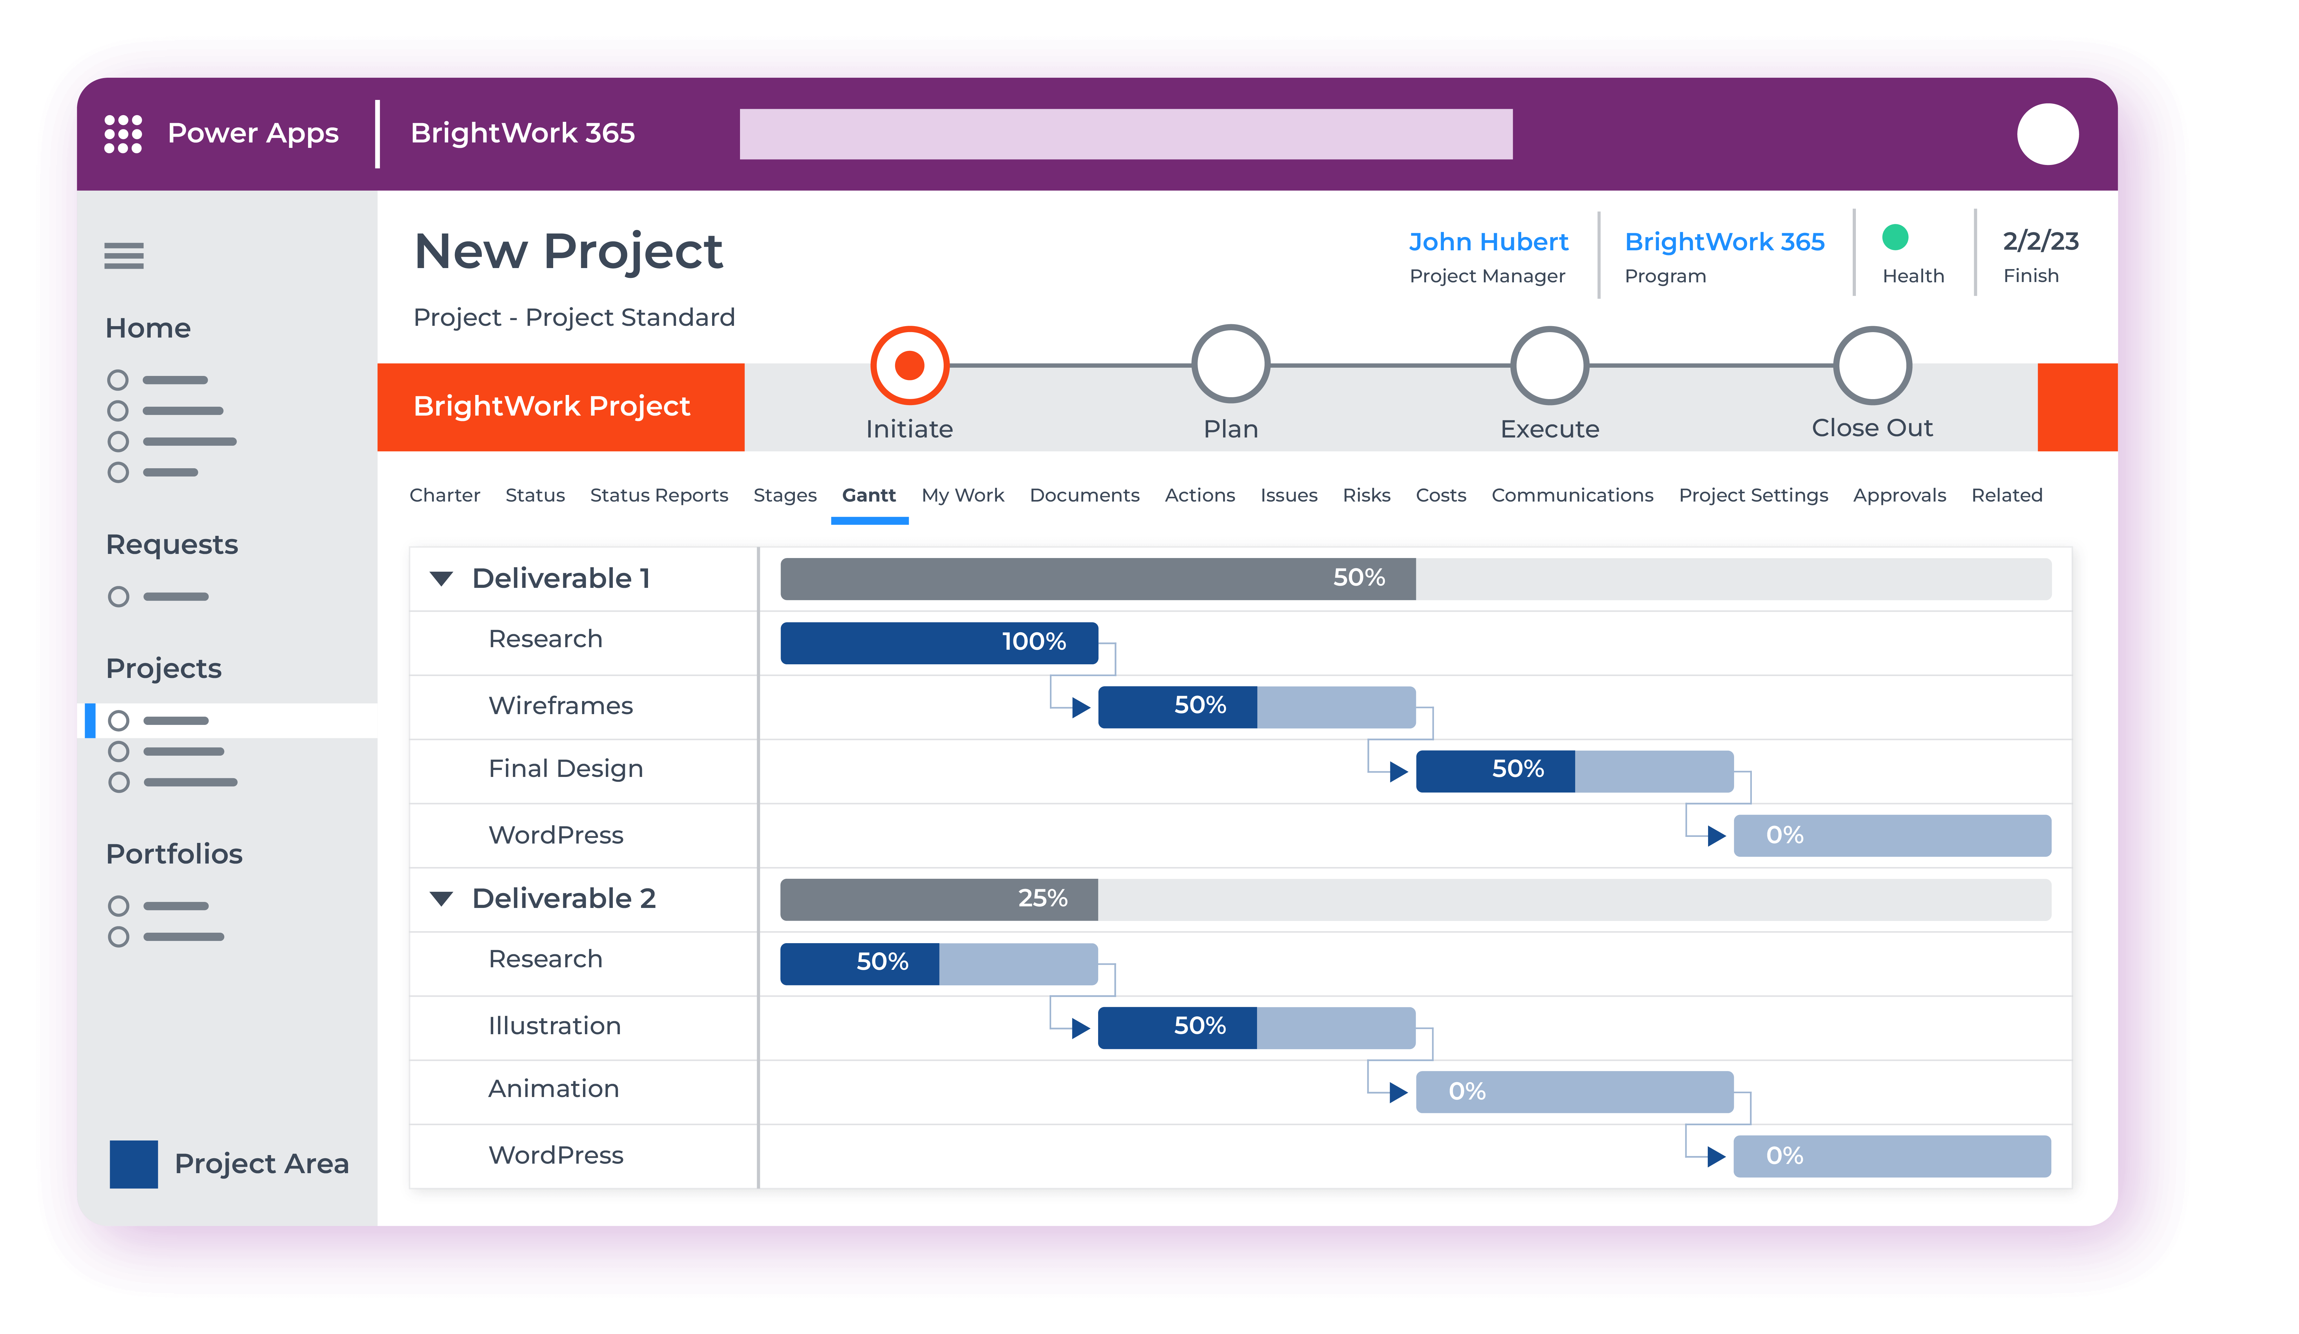Click the John Hubert project manager link
The width and height of the screenshot is (2299, 1334).
pos(1486,241)
